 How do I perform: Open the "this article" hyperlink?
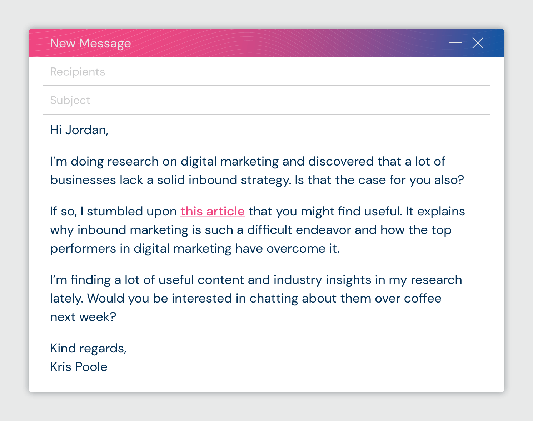click(x=212, y=212)
